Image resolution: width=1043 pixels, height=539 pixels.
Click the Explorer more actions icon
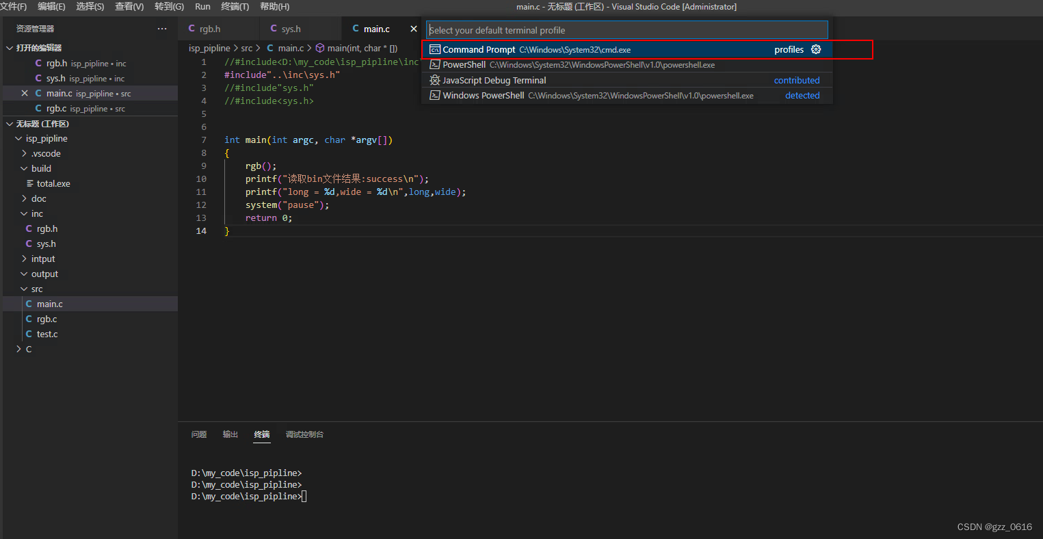pyautogui.click(x=162, y=28)
